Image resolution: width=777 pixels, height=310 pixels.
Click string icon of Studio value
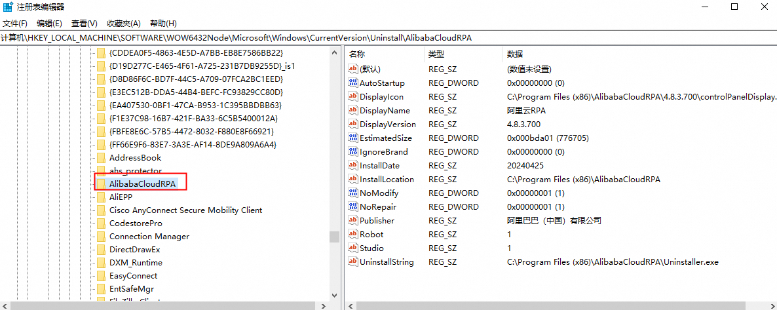click(353, 248)
